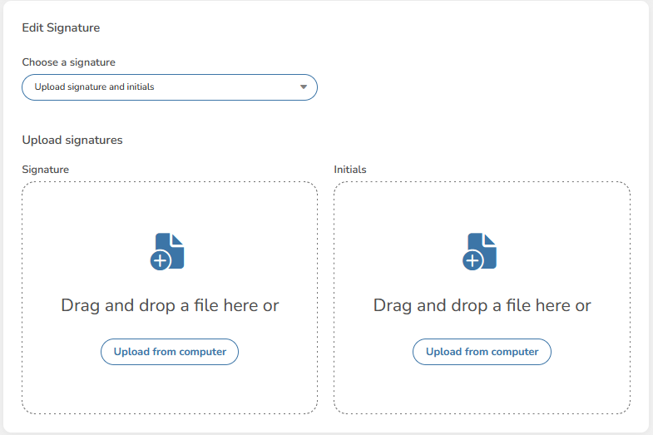Expand the signature type dropdown arrow
The height and width of the screenshot is (435, 653).
[304, 87]
